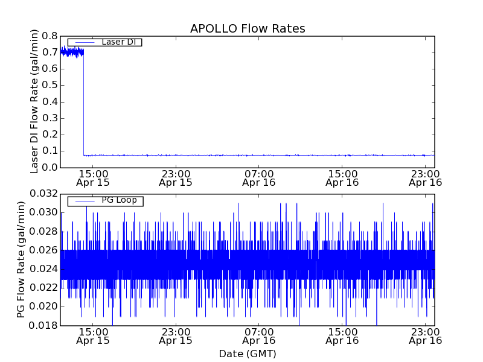Click the 'PG Loop' legend box
The width and height of the screenshot is (483, 362).
[105, 201]
